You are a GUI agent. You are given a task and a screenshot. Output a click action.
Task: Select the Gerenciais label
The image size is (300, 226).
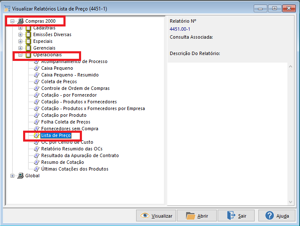44,48
